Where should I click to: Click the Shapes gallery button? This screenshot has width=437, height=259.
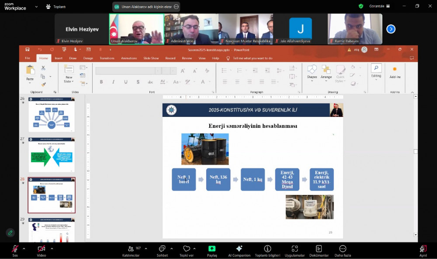click(x=312, y=72)
